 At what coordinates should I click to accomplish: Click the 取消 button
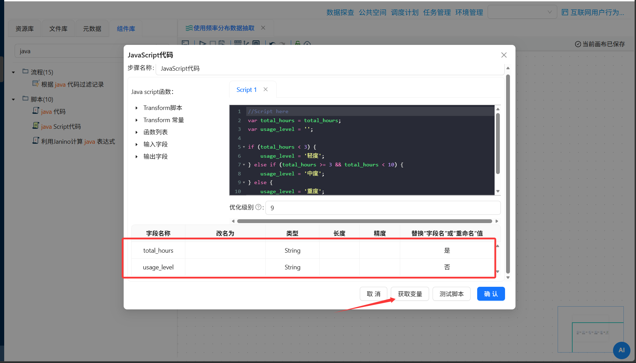pos(373,294)
